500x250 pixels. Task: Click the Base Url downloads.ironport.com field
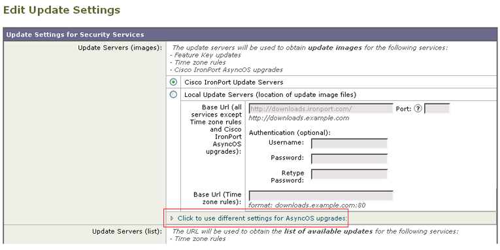point(321,109)
